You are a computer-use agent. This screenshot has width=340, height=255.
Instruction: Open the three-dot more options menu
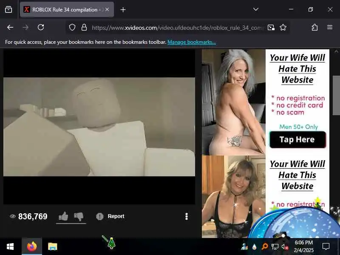coord(187,216)
